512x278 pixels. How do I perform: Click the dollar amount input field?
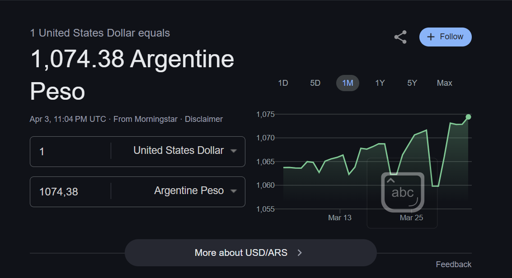70,152
